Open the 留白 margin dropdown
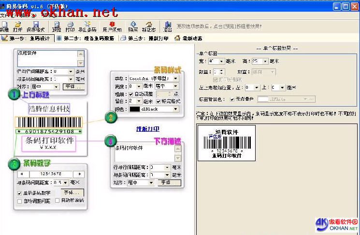Image resolution: width=360 pixels, height=235 pixels. coord(139,101)
